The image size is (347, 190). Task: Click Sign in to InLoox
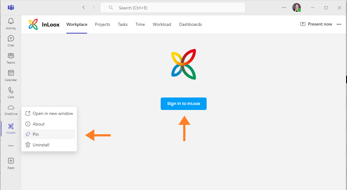tap(184, 104)
